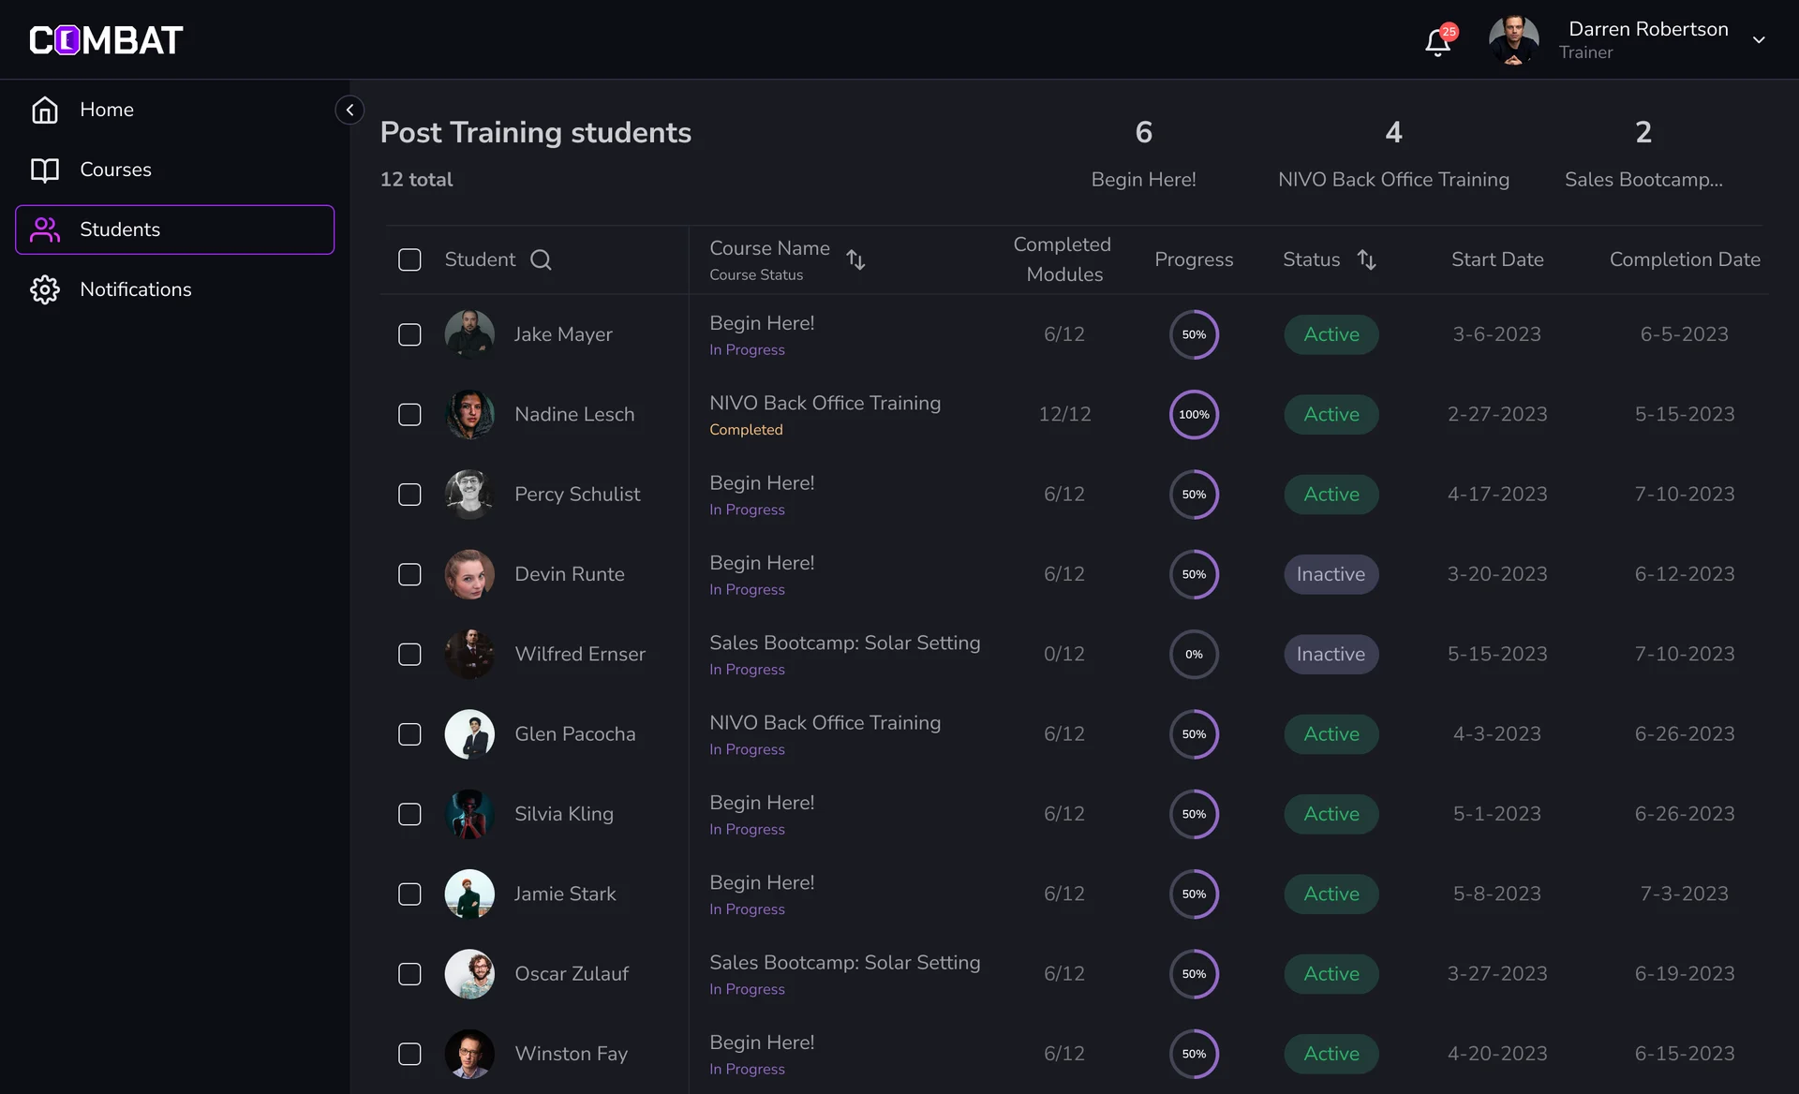Filter by NIVO Back Office Training count
The image size is (1799, 1094).
pyautogui.click(x=1393, y=154)
